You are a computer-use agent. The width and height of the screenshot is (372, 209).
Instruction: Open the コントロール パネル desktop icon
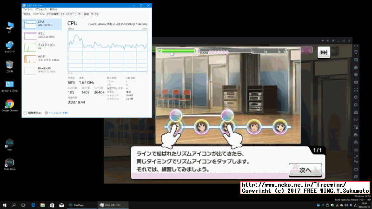(9, 85)
